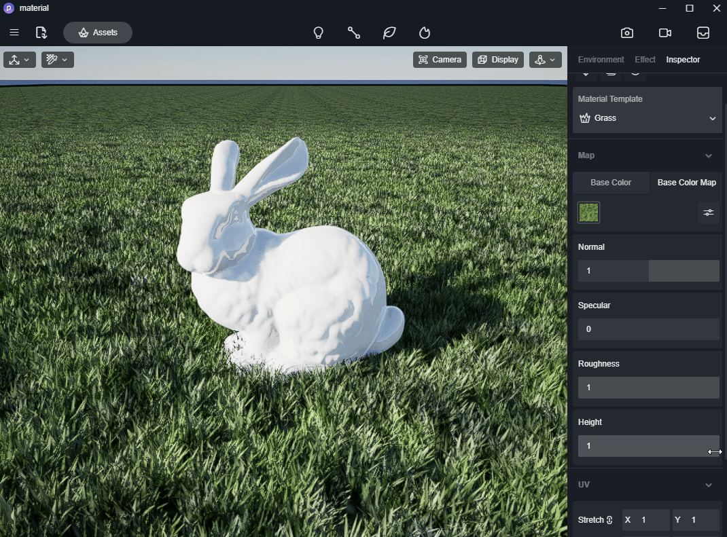Open the inbox tray panel
Image resolution: width=727 pixels, height=537 pixels.
tap(703, 33)
